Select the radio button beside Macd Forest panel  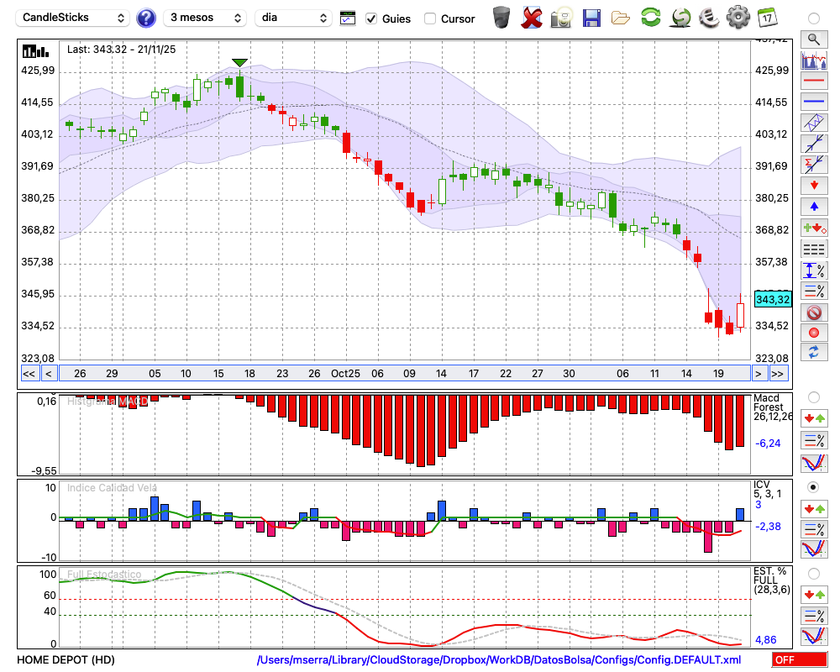[813, 396]
